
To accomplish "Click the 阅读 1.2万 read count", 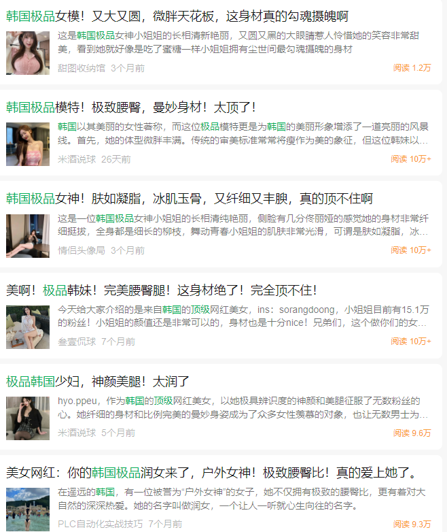I will (x=412, y=68).
